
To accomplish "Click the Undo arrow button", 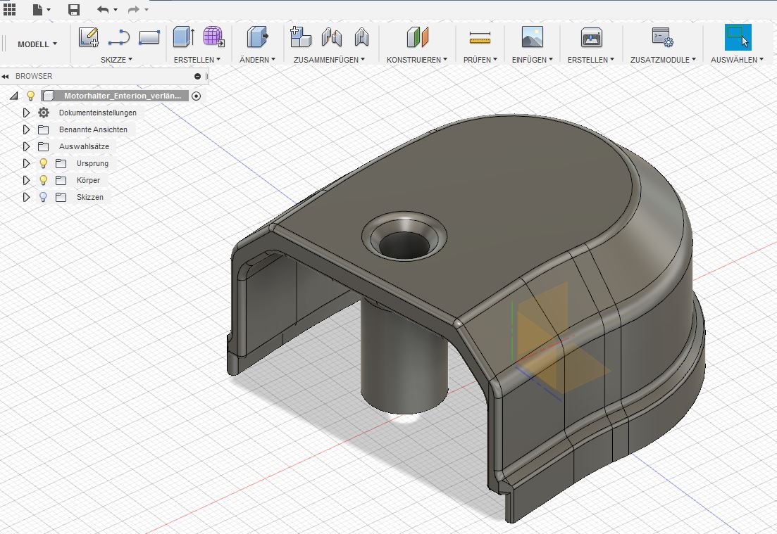I will [103, 10].
